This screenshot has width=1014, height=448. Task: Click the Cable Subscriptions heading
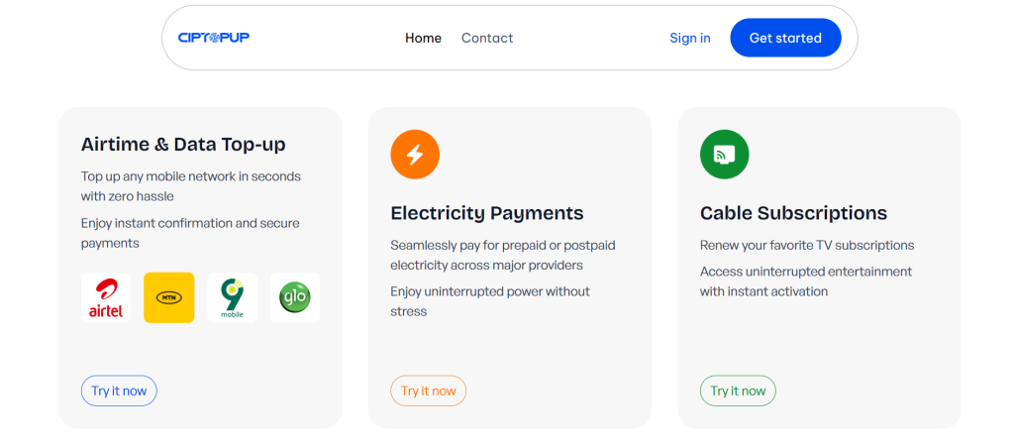click(x=793, y=213)
